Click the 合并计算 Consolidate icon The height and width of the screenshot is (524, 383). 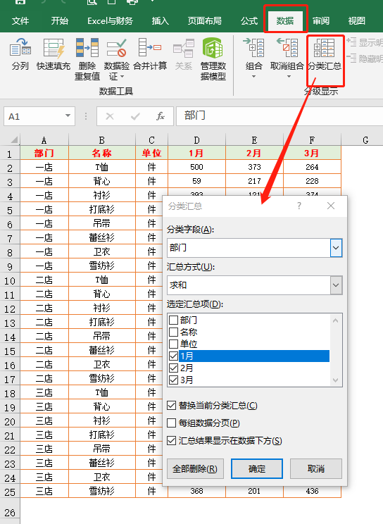(x=150, y=47)
